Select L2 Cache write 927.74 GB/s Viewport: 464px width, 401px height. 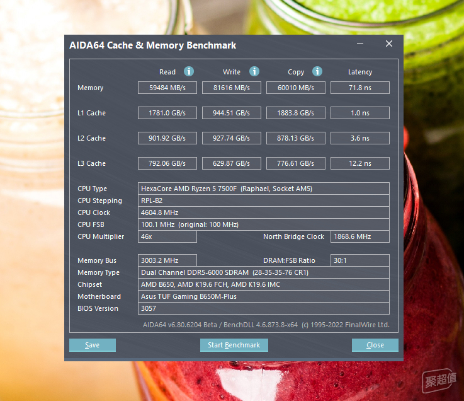232,138
